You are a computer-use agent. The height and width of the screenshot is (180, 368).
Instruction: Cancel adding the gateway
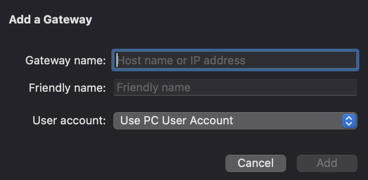click(x=256, y=163)
